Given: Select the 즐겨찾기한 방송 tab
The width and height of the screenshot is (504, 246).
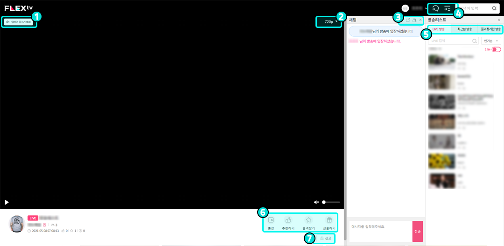Looking at the screenshot, I should pos(490,29).
